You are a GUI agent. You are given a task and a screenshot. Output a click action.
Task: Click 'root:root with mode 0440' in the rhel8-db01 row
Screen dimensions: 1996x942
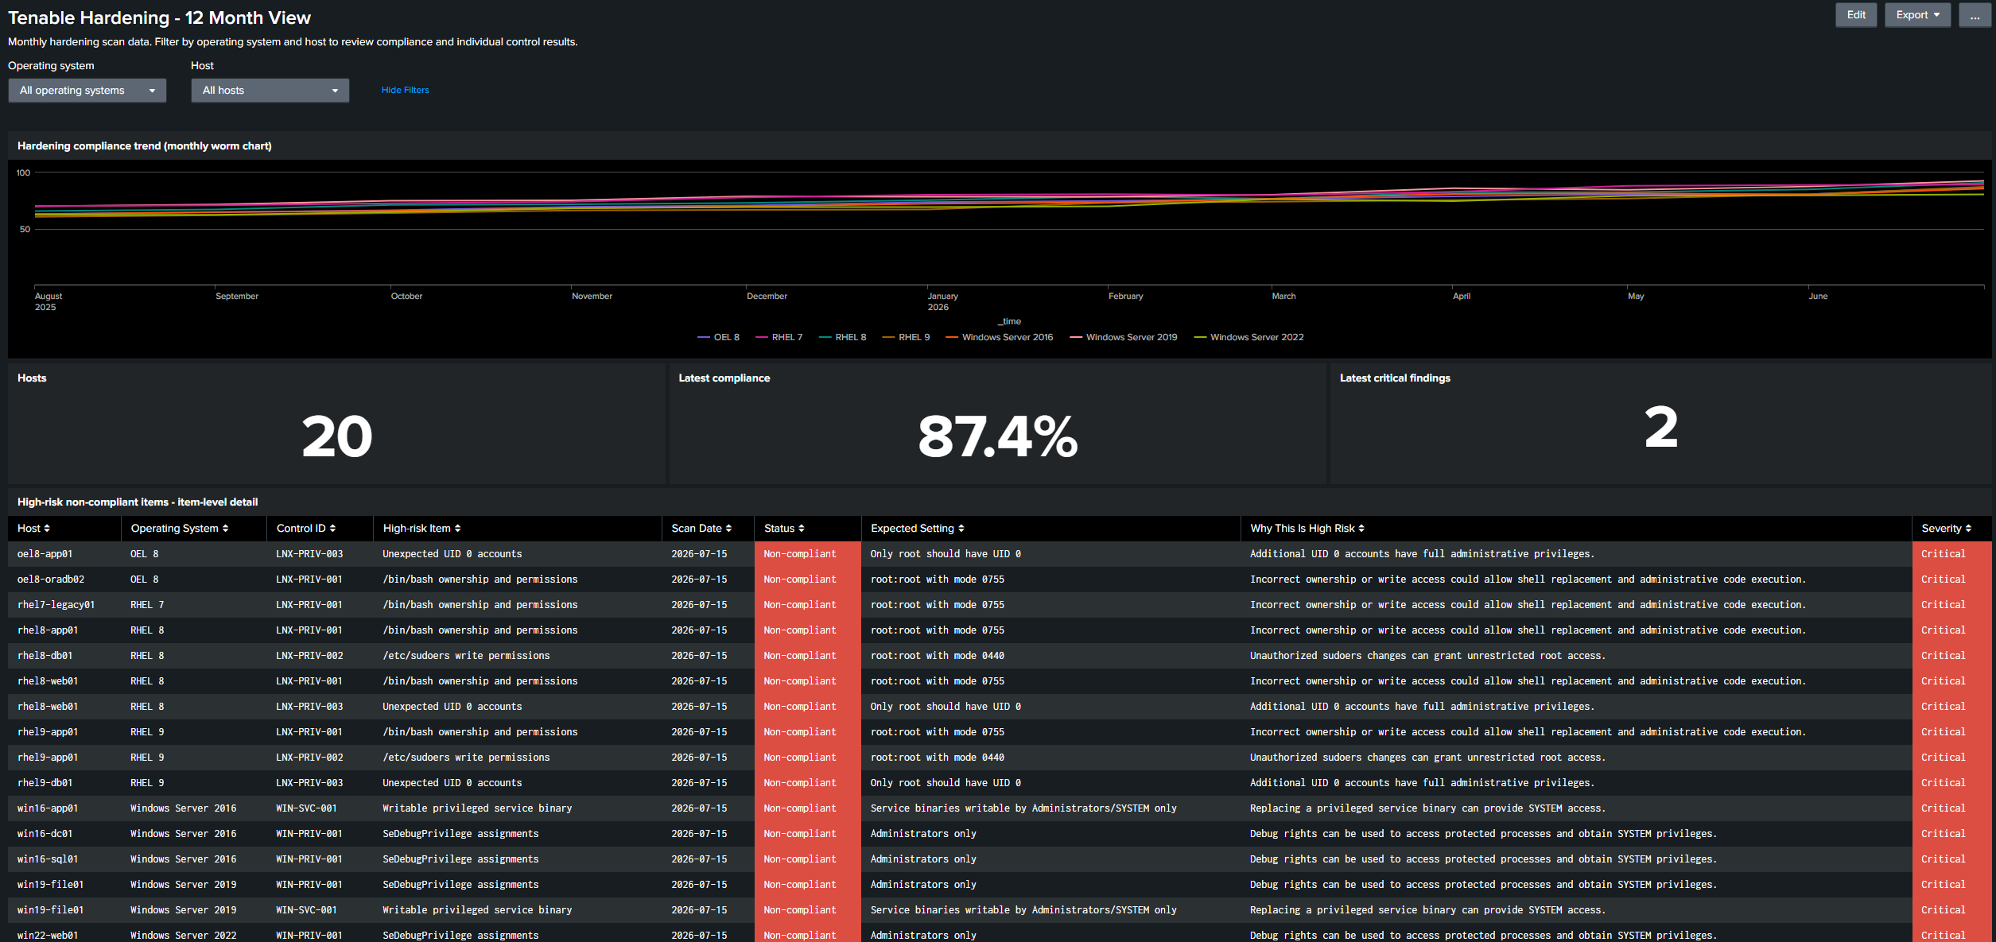click(x=938, y=656)
